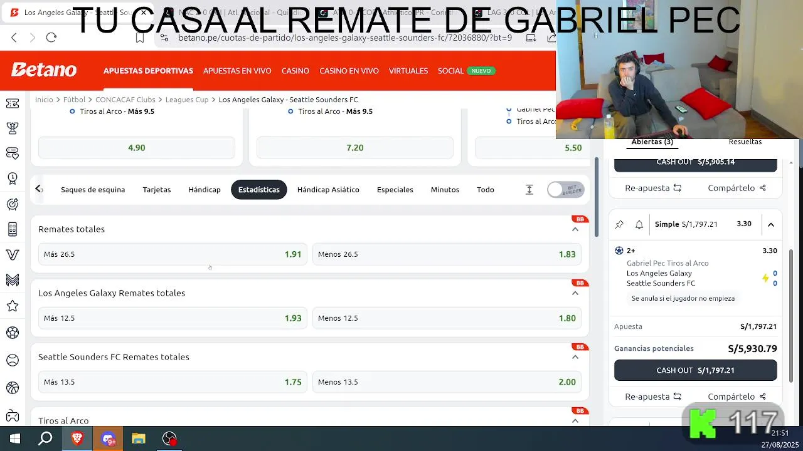The image size is (803, 451).
Task: Click the target dart sidebar icon
Action: pos(12,204)
